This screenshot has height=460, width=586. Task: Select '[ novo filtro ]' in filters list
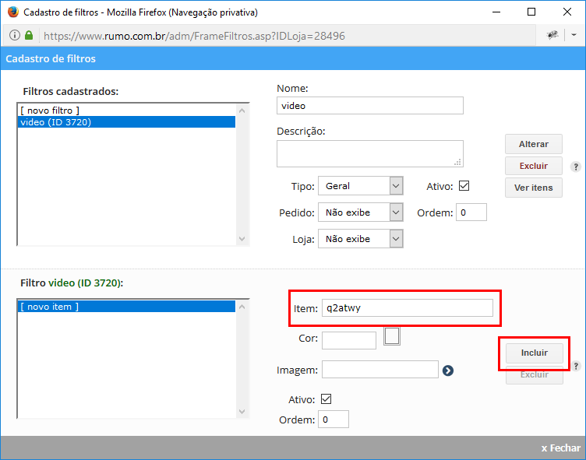click(127, 111)
